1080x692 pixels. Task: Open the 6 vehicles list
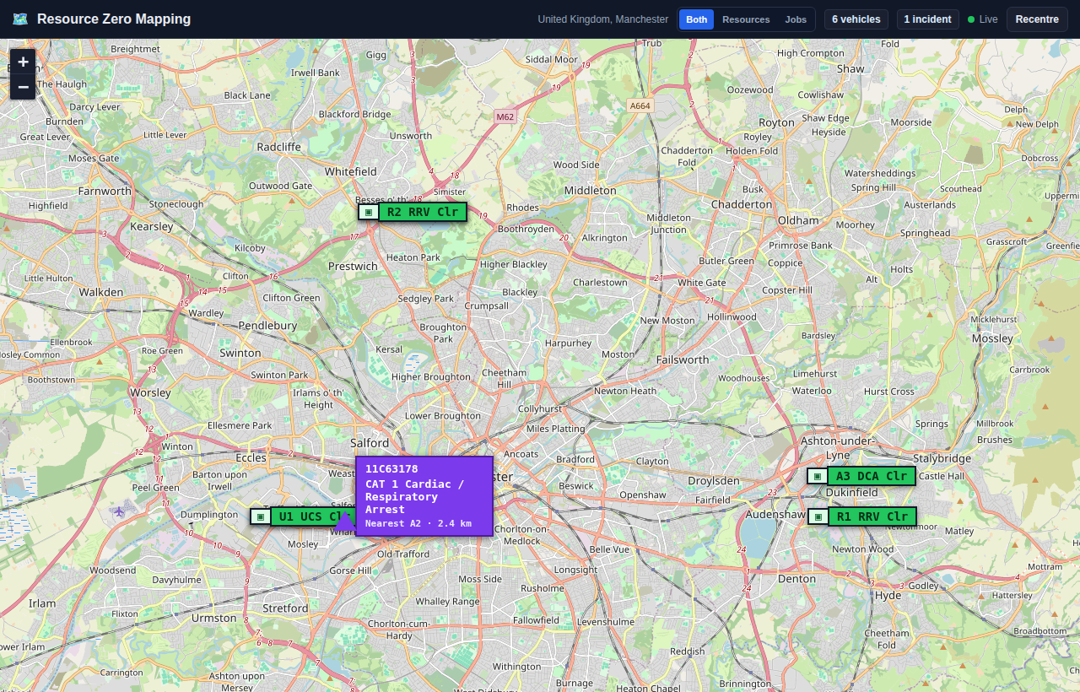click(x=856, y=19)
